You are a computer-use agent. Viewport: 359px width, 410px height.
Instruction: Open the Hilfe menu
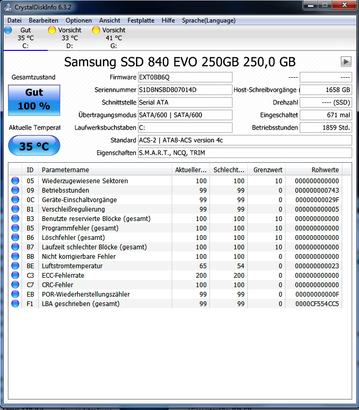[x=168, y=20]
